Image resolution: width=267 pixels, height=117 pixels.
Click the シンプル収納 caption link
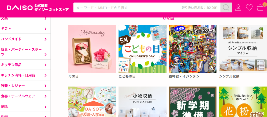(x=229, y=76)
